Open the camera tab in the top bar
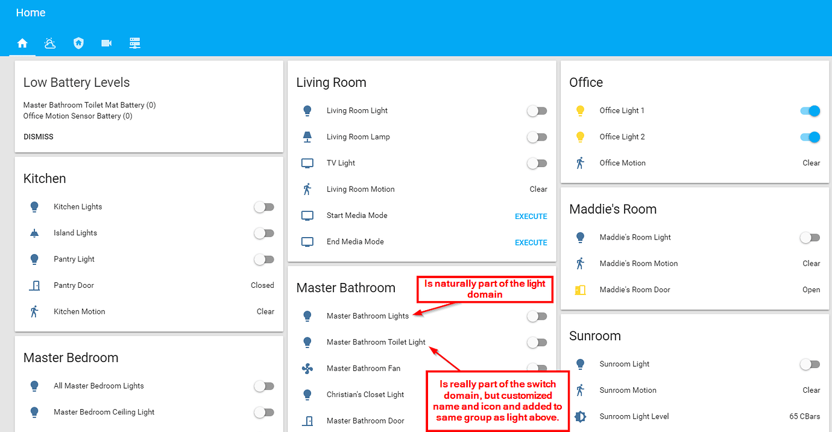 [x=106, y=43]
